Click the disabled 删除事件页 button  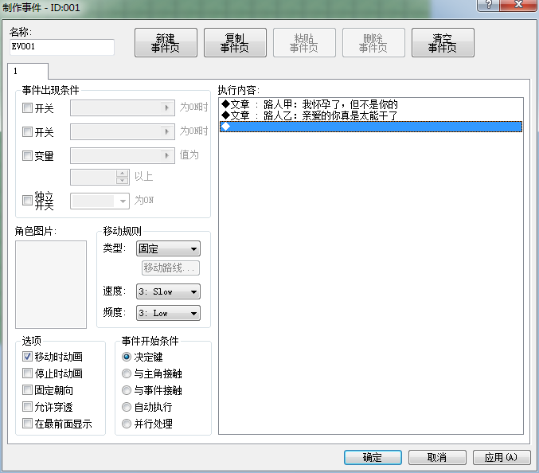point(373,43)
